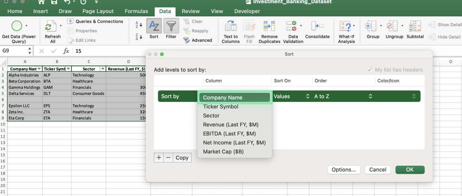Screen dimensions: 462x196
Task: Click the Ungroup icon
Action: [392, 26]
